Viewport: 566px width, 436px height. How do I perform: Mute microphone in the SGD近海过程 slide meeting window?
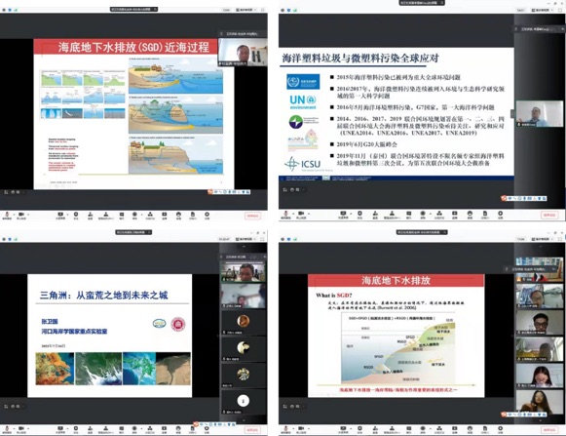7,216
